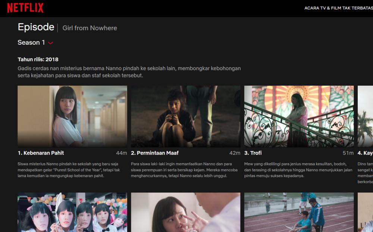373x232 pixels.
Task: Click Permintaan Maaf episode description
Action: tap(184, 170)
